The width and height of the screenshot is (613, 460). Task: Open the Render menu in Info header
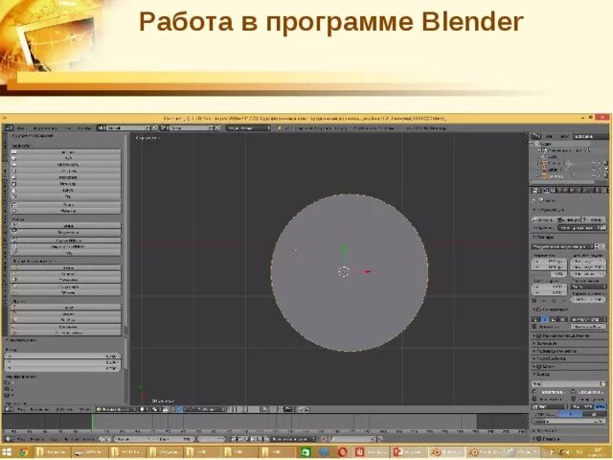tap(43, 127)
